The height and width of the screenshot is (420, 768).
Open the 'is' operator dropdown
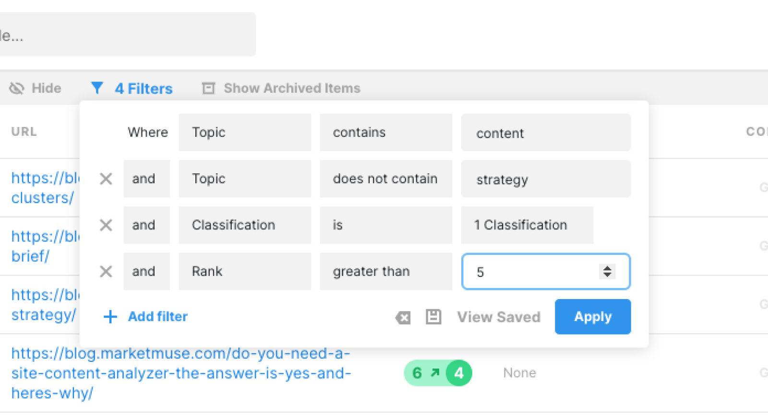[386, 225]
